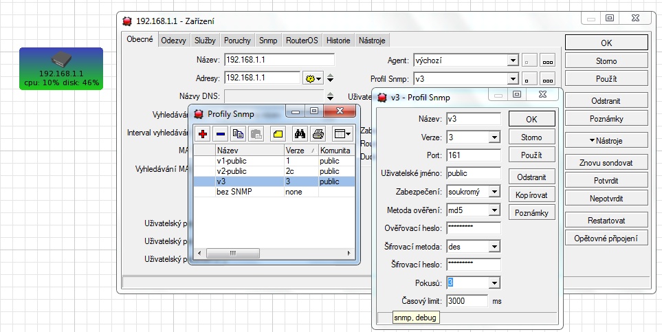Open the Pokusů dropdown
The image size is (662, 332).
(x=495, y=283)
